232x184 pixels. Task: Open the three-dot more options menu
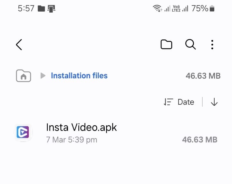pyautogui.click(x=212, y=44)
